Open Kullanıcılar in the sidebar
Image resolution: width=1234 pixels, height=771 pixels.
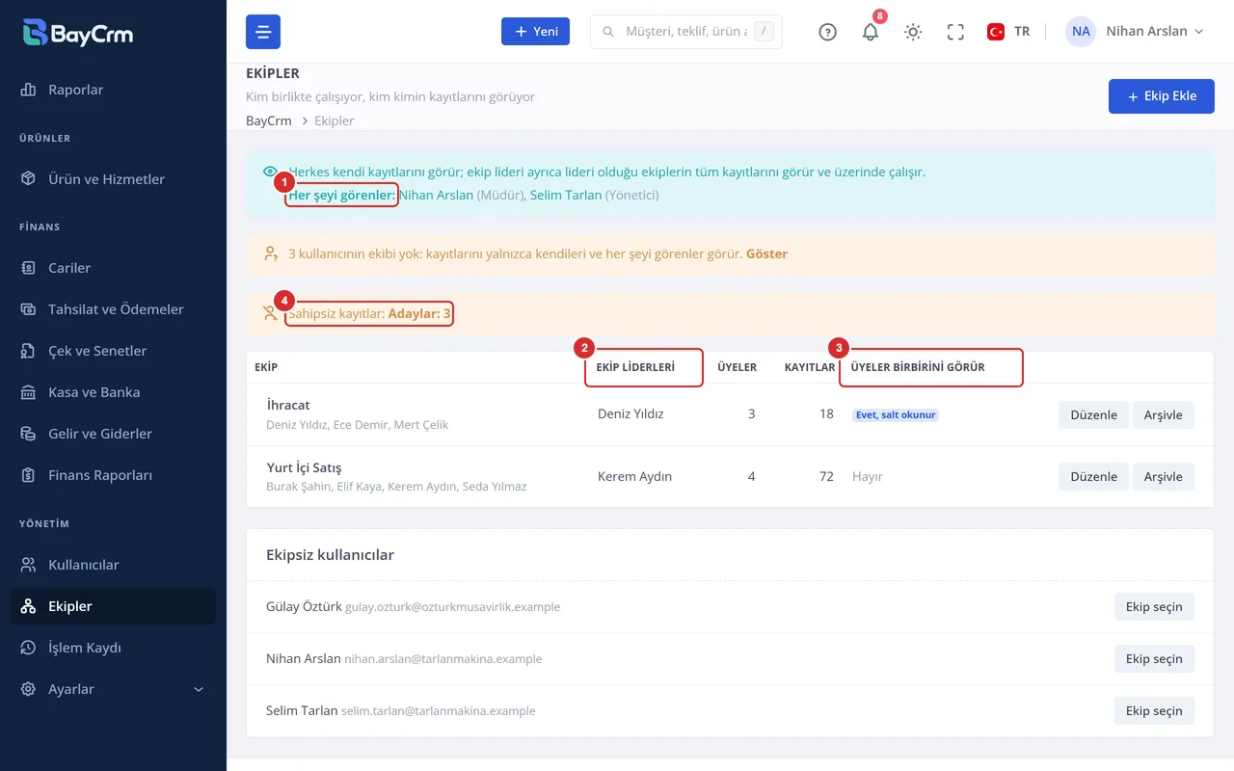[113, 565]
